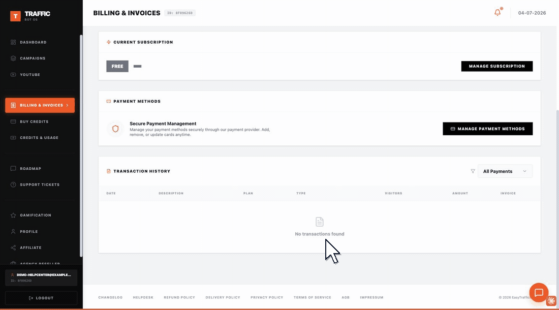Image resolution: width=559 pixels, height=310 pixels.
Task: Click the FREE plan badge
Action: 117,66
